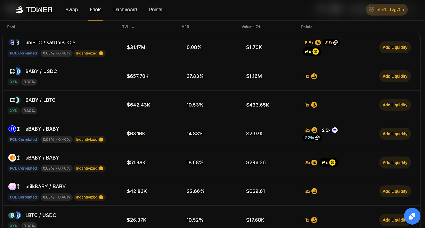425x228 pixels.
Task: Click 0.30% fee tag on BABY / LBTC
Action: pyautogui.click(x=29, y=111)
